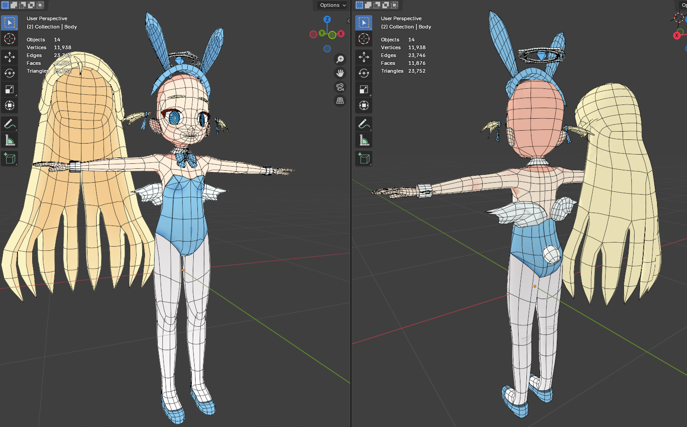The width and height of the screenshot is (687, 427).
Task: Select Box tool in right viewport toolbar
Action: click(x=364, y=23)
